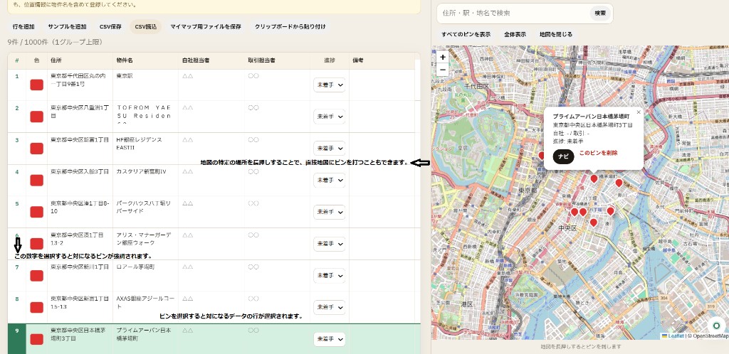Load a file with the CSV読込 button
729x354 pixels.
click(x=145, y=26)
